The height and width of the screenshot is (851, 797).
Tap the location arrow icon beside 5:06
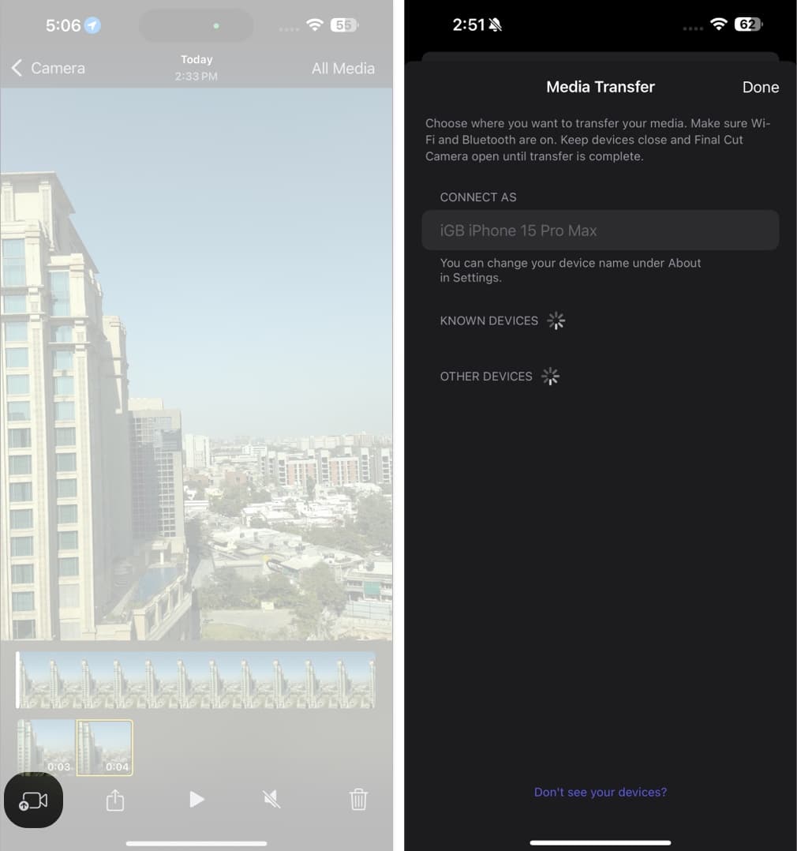[x=93, y=25]
